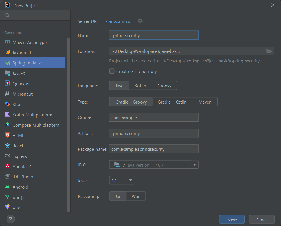The image size is (281, 226).
Task: Focus the generator search field
Action: 35,15
